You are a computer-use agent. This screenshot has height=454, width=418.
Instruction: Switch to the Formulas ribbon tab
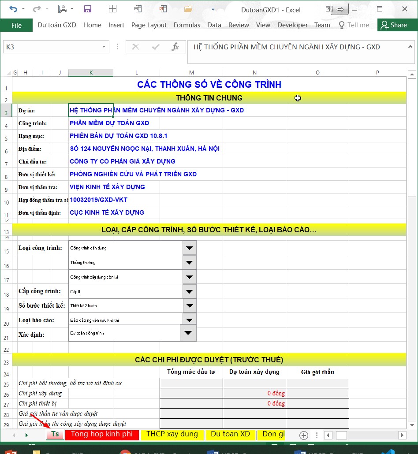click(x=187, y=25)
